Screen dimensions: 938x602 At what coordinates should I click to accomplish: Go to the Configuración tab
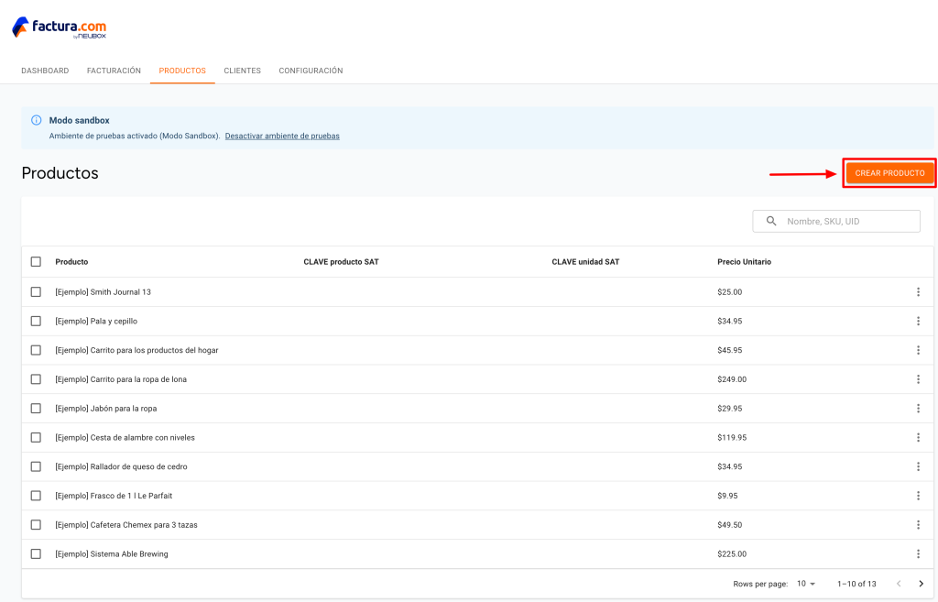coord(311,71)
